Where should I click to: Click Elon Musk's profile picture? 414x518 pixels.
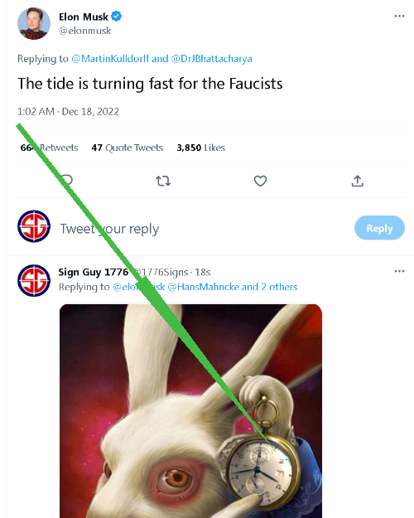pos(34,23)
